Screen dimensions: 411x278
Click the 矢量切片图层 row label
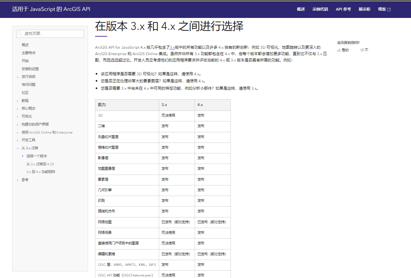pyautogui.click(x=108, y=137)
